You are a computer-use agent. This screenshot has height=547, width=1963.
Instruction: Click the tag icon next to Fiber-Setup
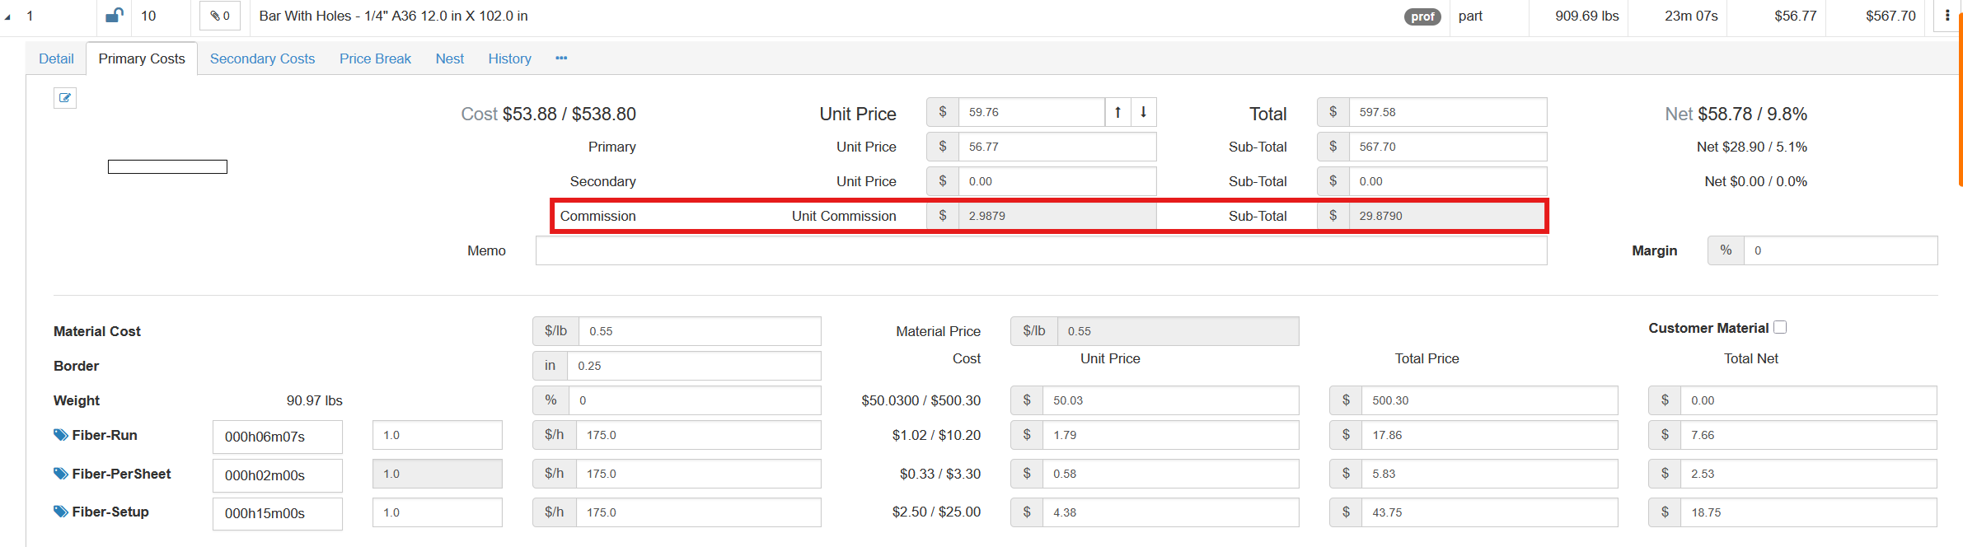point(61,512)
